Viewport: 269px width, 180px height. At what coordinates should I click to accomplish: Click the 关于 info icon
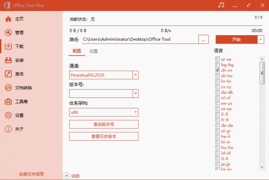click(x=8, y=129)
